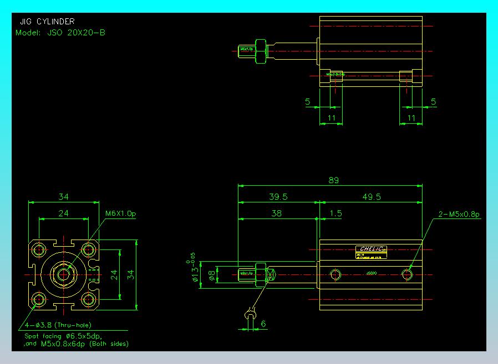
Task: Select the "6" wrench width dimension
Action: click(x=263, y=324)
